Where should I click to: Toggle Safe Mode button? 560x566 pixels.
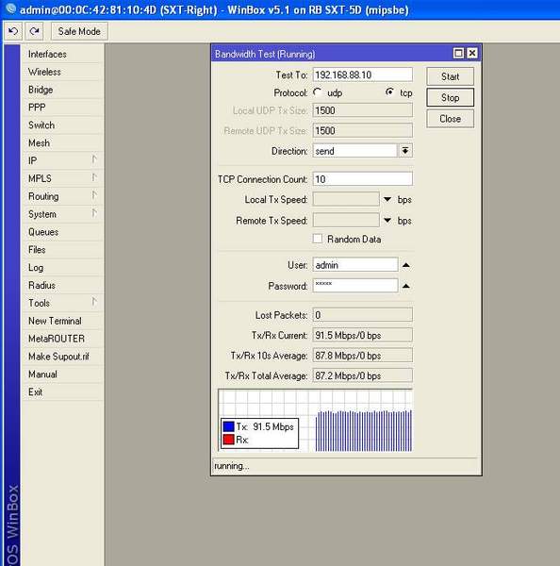click(79, 31)
